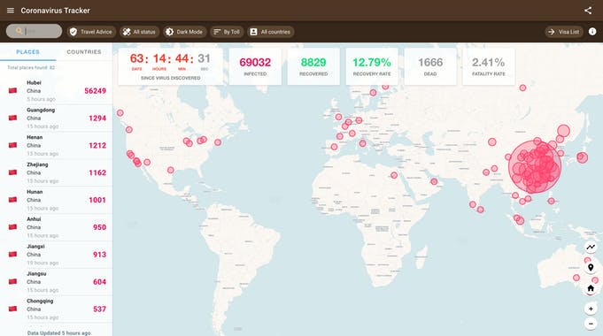
Task: Click the China flag beside Chongqing
Action: coord(12,309)
